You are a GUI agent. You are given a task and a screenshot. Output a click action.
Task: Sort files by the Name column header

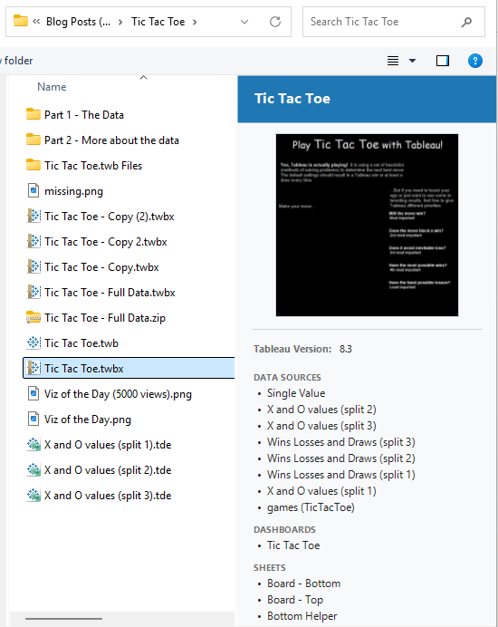tap(52, 87)
